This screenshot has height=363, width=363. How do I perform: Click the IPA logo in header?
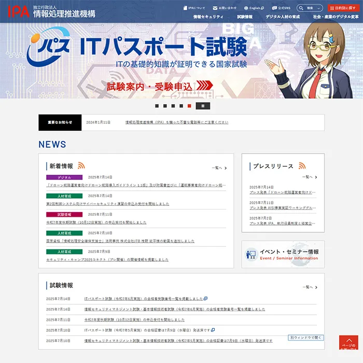pyautogui.click(x=51, y=11)
